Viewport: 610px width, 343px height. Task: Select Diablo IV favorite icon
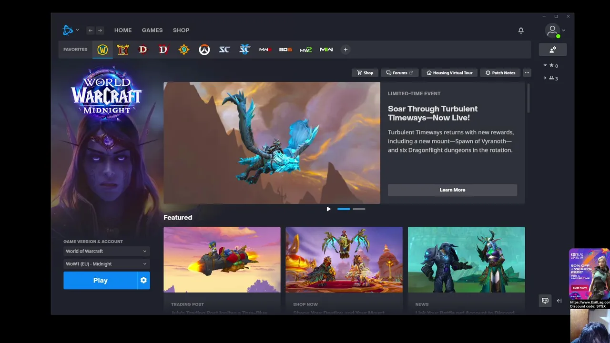pyautogui.click(x=163, y=50)
